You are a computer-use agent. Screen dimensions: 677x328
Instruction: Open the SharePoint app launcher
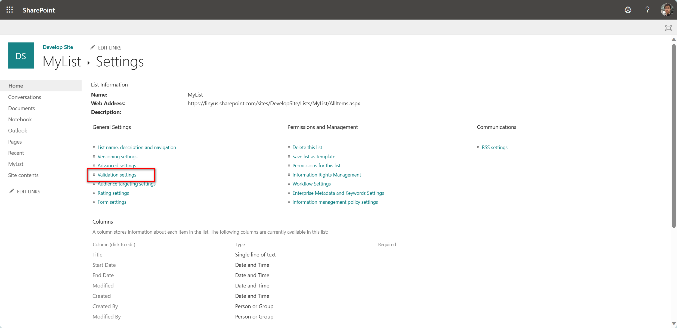(x=9, y=10)
